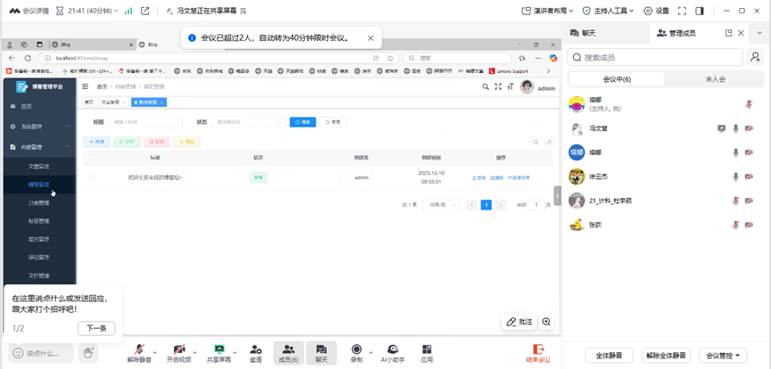771x369 pixels.
Task: Open the 应用 apps icon
Action: tap(427, 348)
